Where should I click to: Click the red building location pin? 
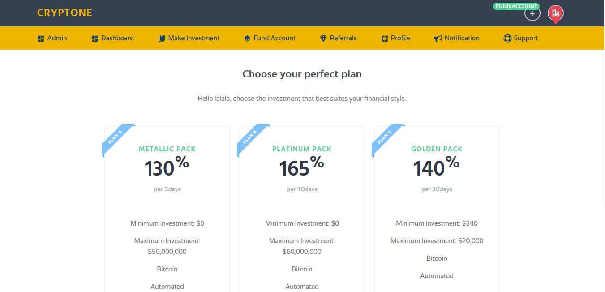point(555,13)
